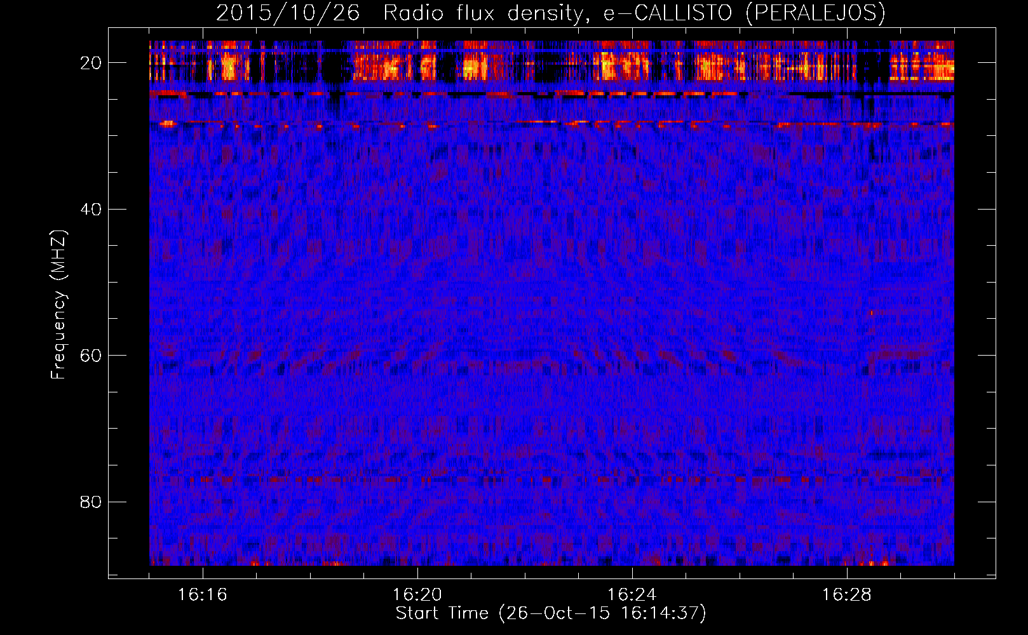Click the 16:16 time axis label

coord(203,595)
